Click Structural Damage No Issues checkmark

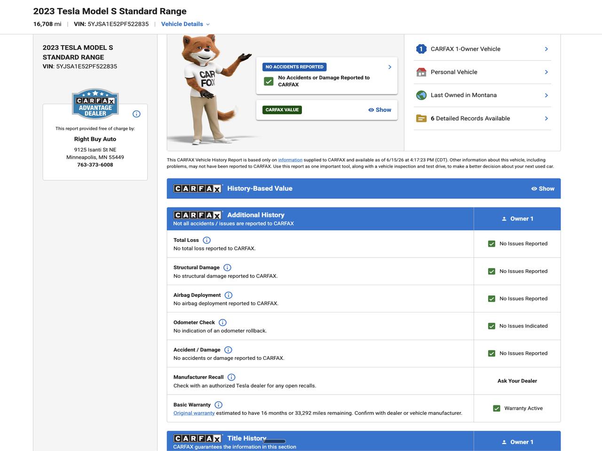click(491, 272)
